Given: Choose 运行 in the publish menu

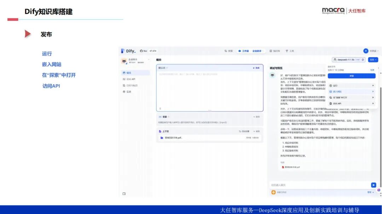Looking at the screenshot, I should (x=352, y=86).
